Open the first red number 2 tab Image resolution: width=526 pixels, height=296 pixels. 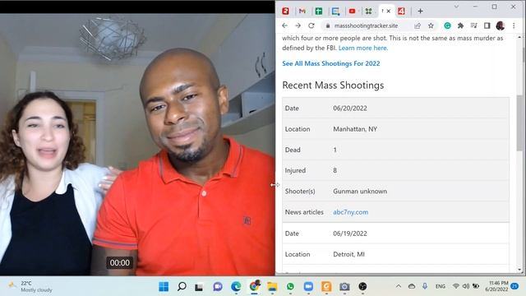(285, 11)
